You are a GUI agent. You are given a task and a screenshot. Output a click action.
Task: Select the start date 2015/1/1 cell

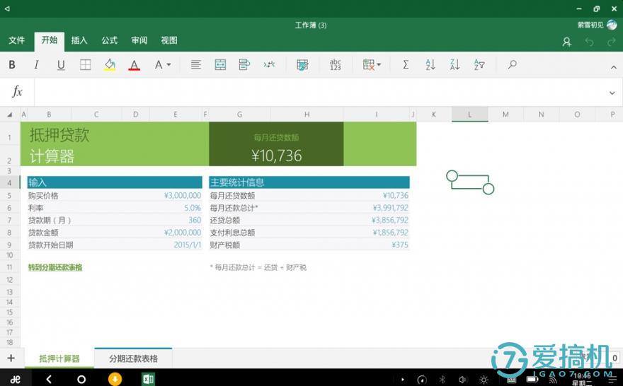(187, 245)
